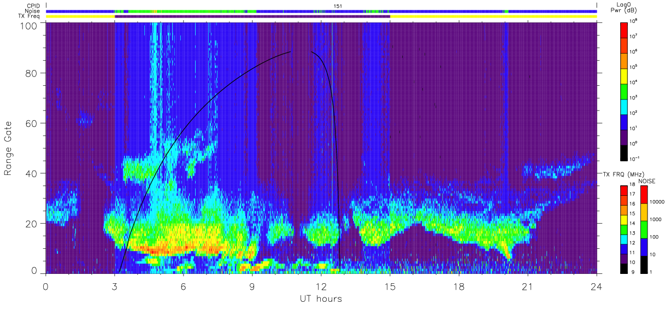The width and height of the screenshot is (671, 310).
Task: Click the red top segment of the power colorbar
Action: point(625,30)
